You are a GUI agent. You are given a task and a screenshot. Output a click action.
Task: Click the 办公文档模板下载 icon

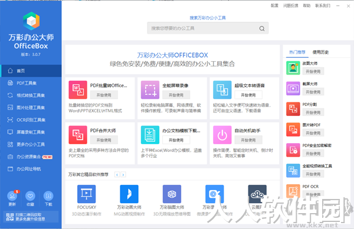click(x=150, y=135)
